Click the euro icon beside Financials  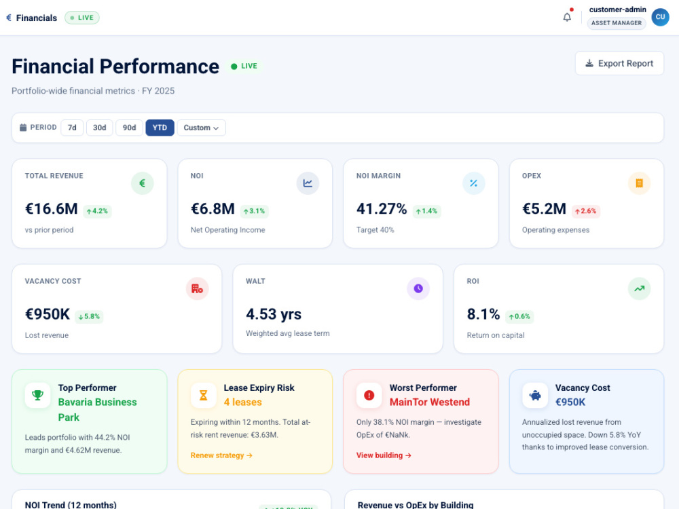[x=9, y=18]
